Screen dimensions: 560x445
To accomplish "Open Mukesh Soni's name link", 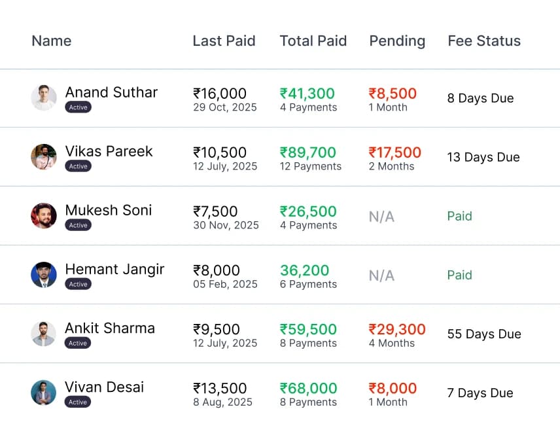I will coord(109,210).
